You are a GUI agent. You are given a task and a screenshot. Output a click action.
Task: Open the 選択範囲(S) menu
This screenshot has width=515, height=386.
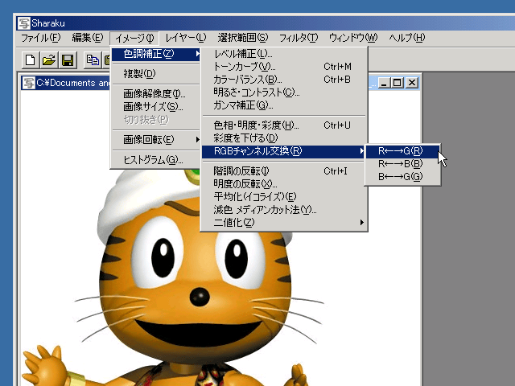(x=243, y=38)
